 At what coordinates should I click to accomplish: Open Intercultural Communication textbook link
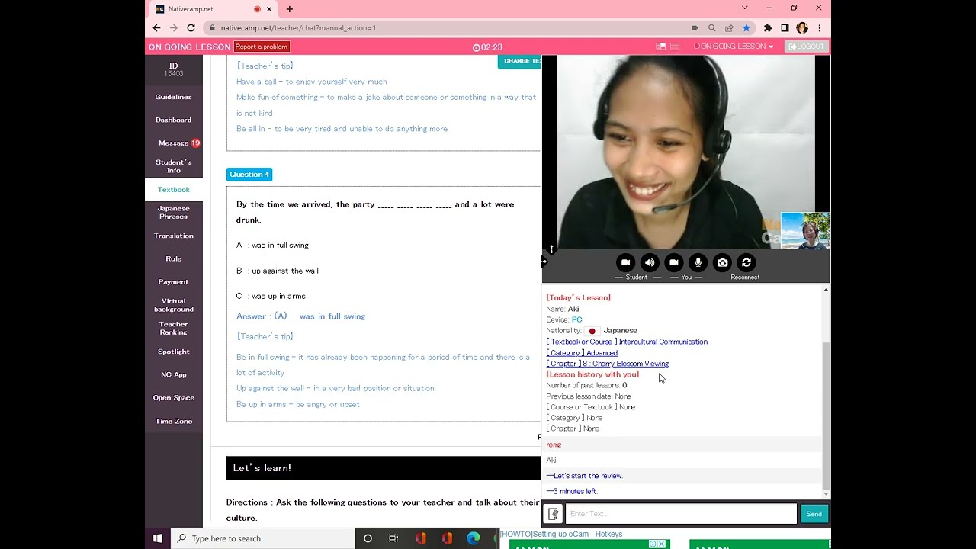[x=627, y=342]
